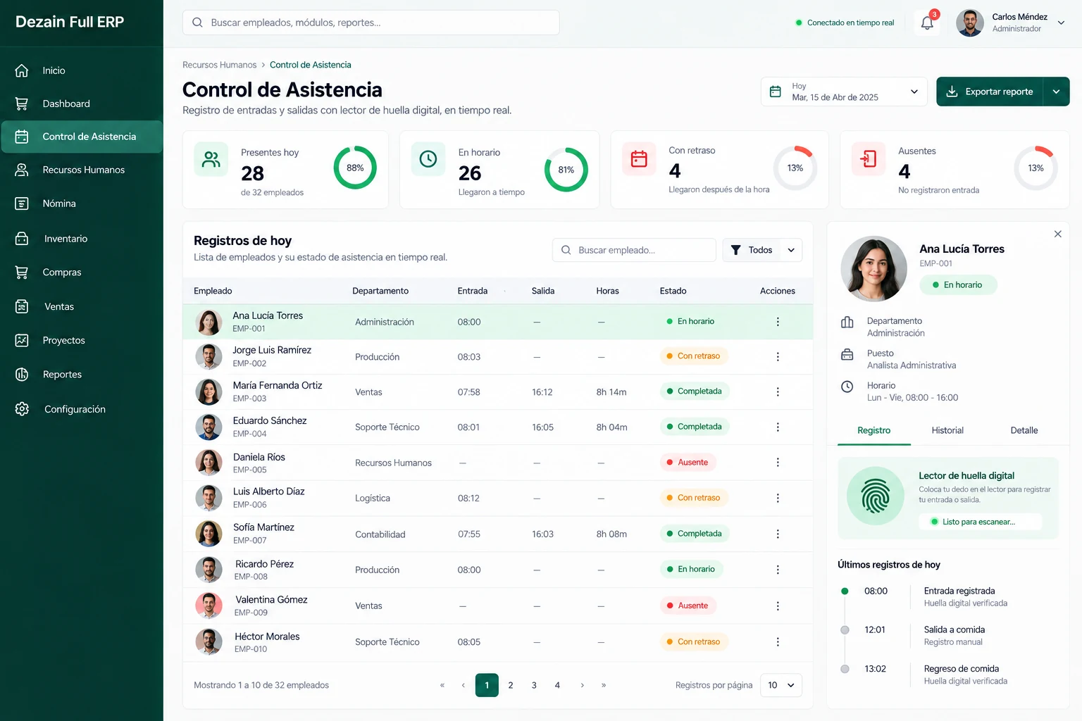
Task: Click the Ventas sidebar icon
Action: (x=22, y=306)
